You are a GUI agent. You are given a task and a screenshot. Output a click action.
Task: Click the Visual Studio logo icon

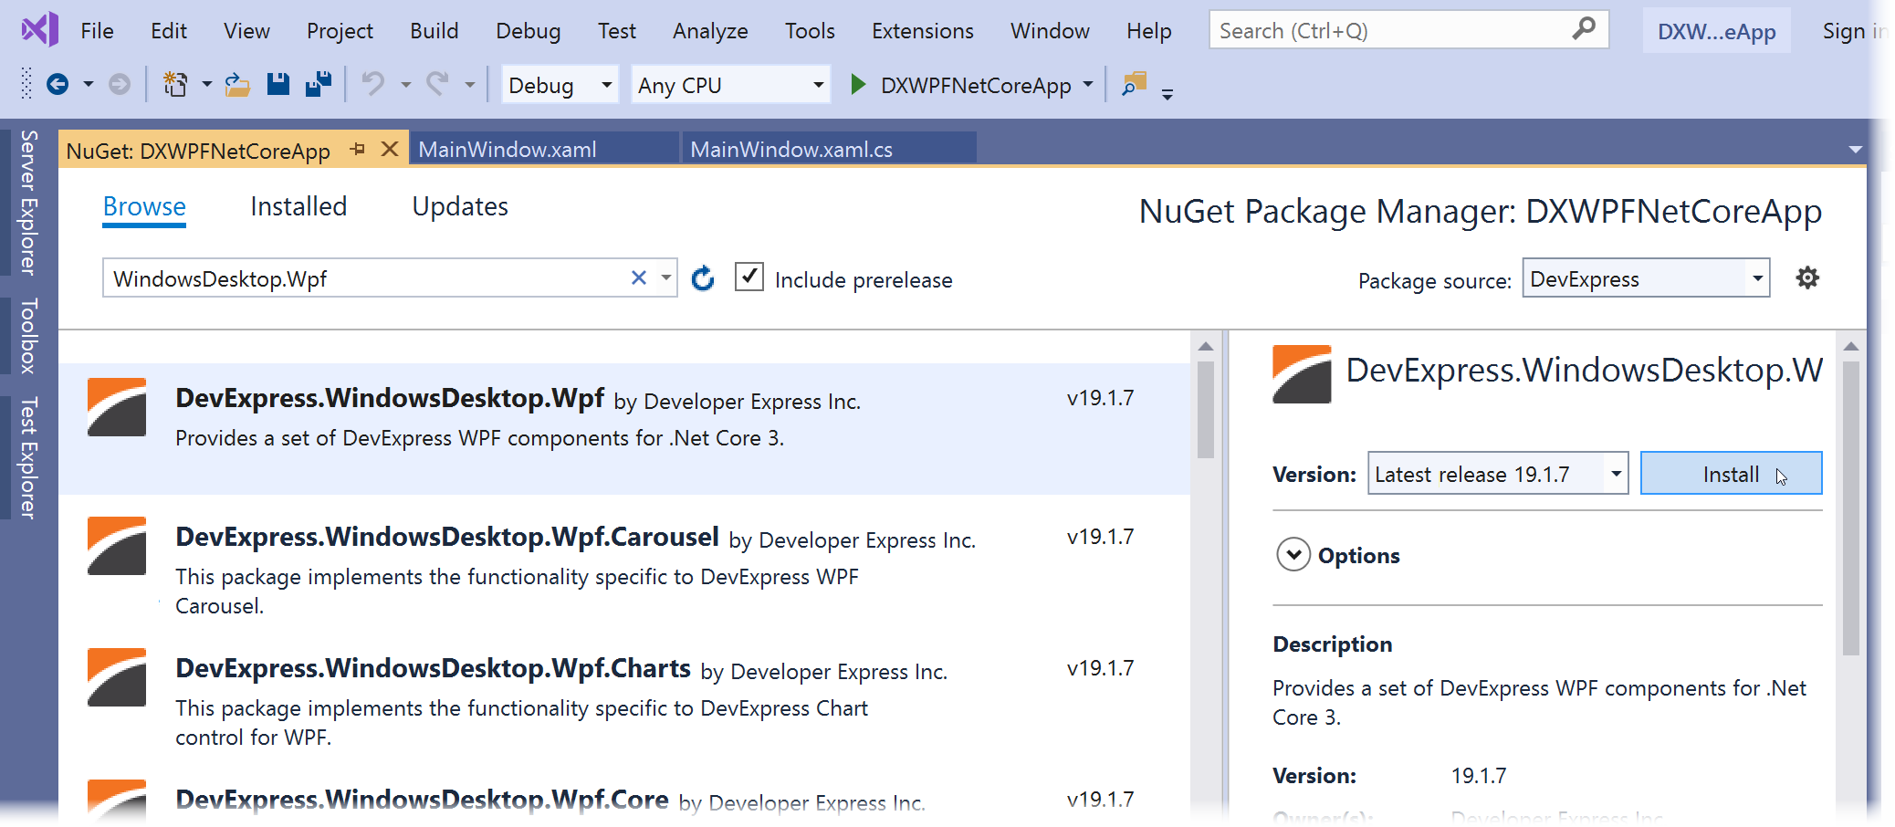(x=40, y=30)
